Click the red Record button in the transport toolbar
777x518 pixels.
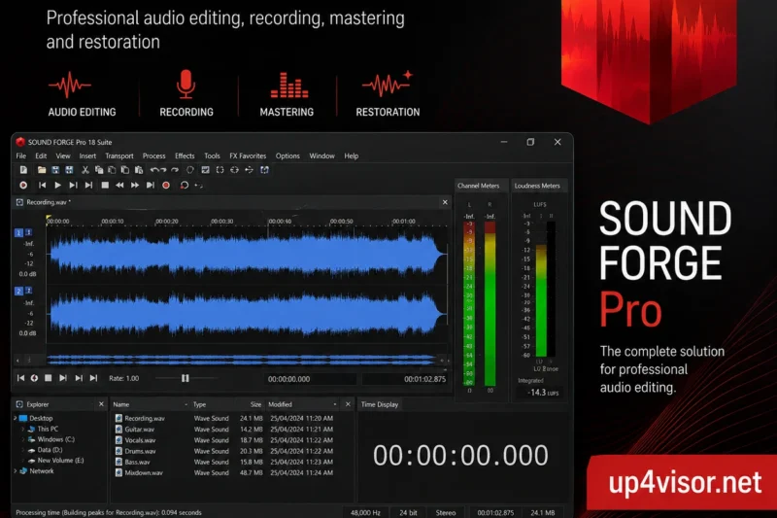tap(166, 185)
